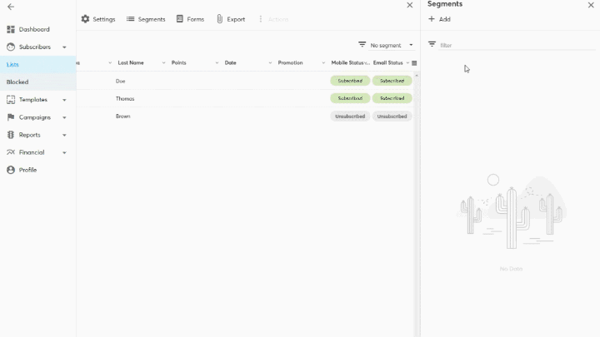Toggle Thomas's Mobile Status Subscribed badge
The height and width of the screenshot is (337, 600).
pyautogui.click(x=350, y=98)
